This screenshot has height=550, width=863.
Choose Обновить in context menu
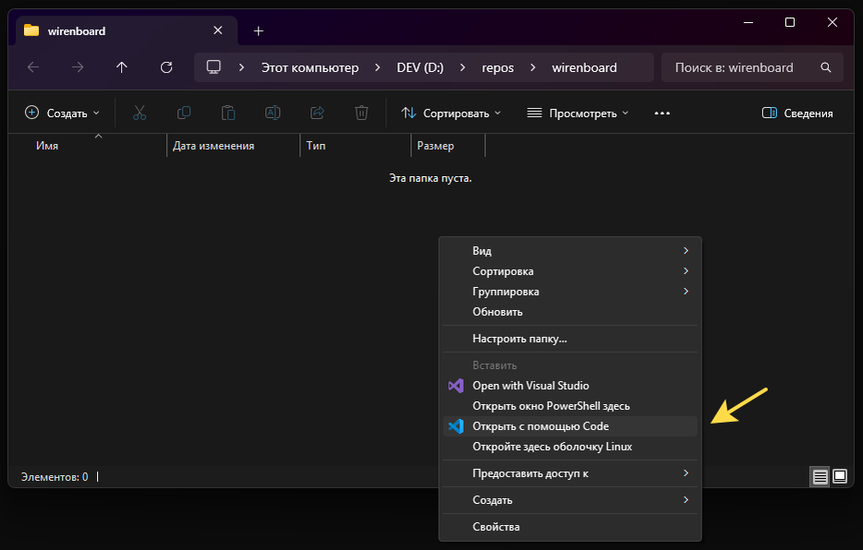click(570, 312)
